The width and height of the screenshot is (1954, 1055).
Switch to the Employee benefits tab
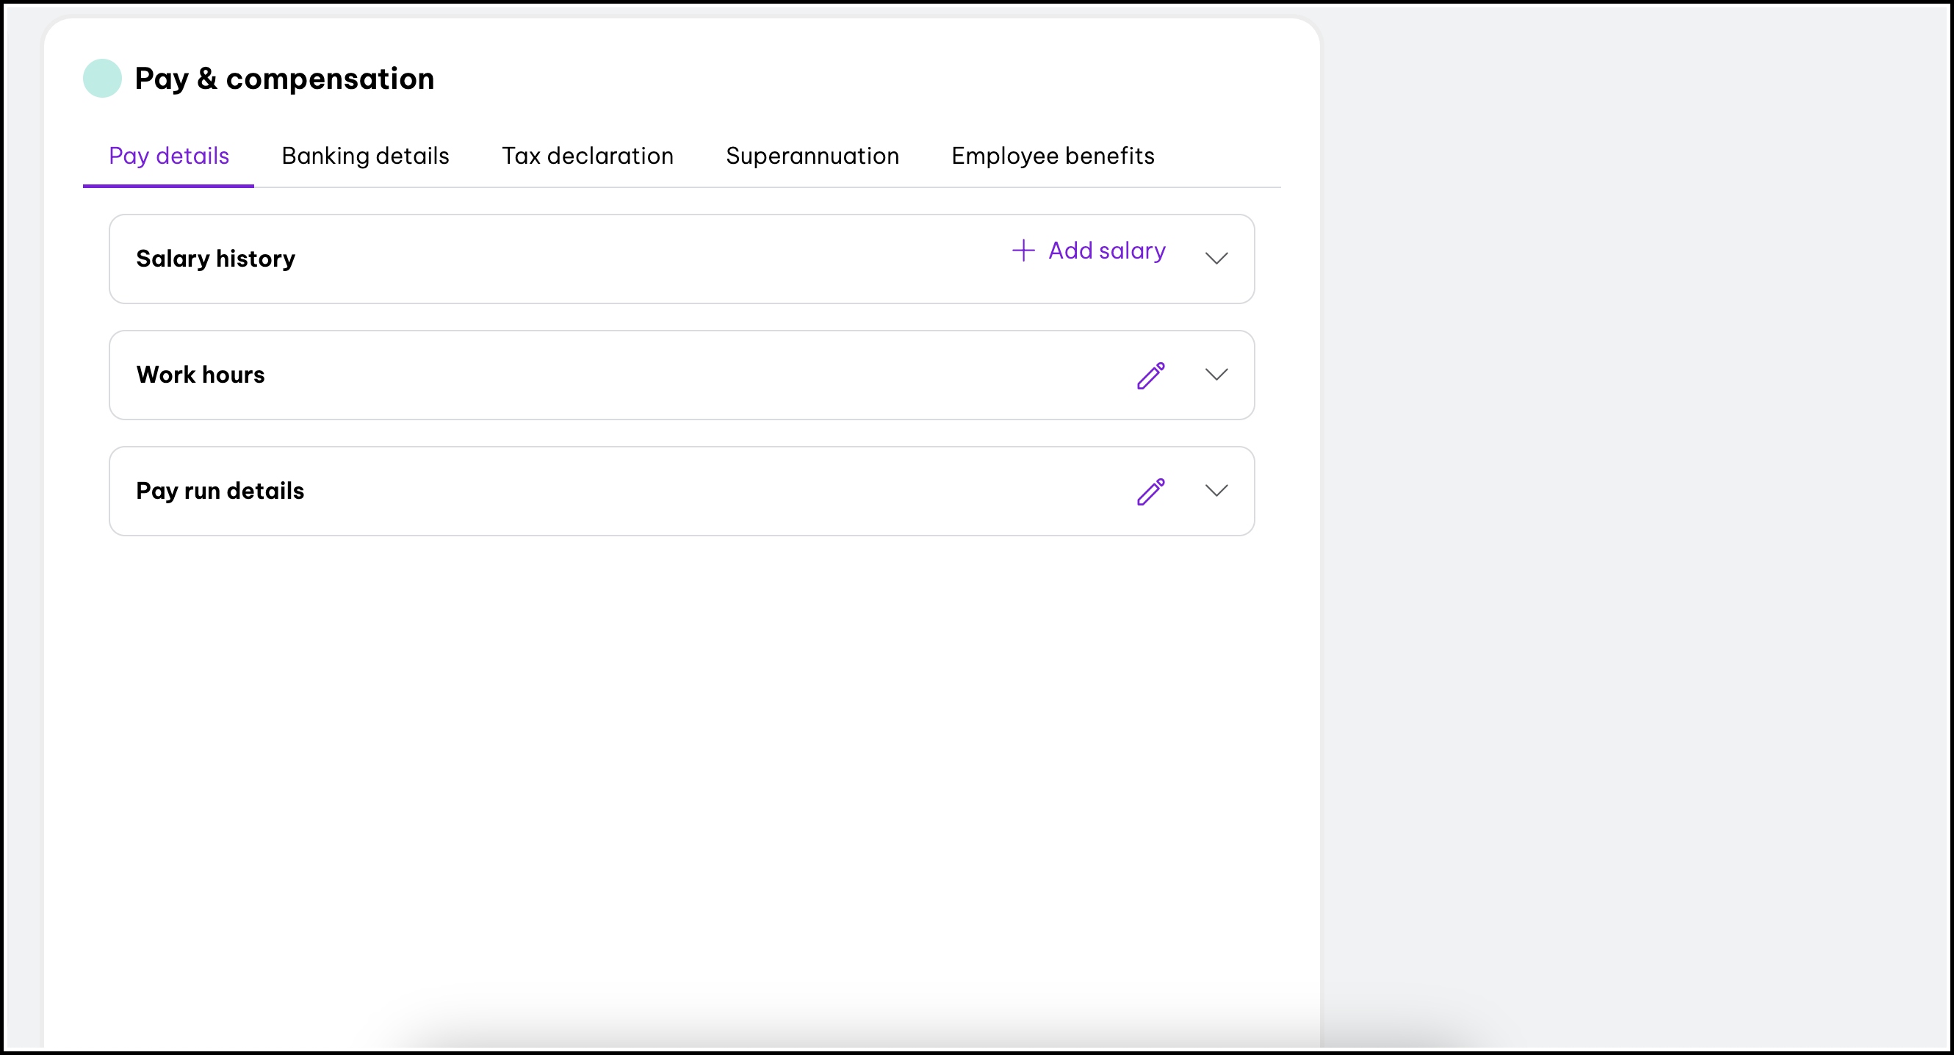(1053, 156)
